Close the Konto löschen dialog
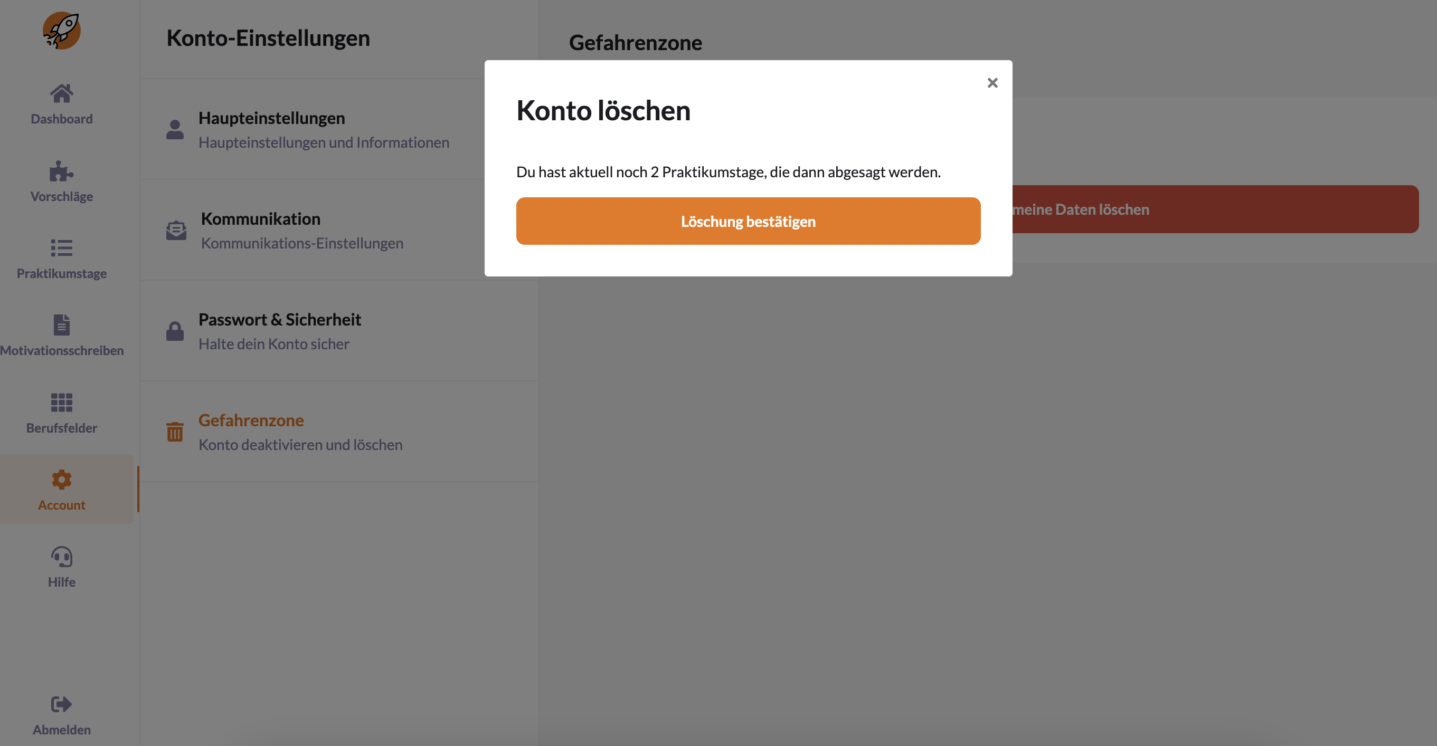 click(992, 82)
